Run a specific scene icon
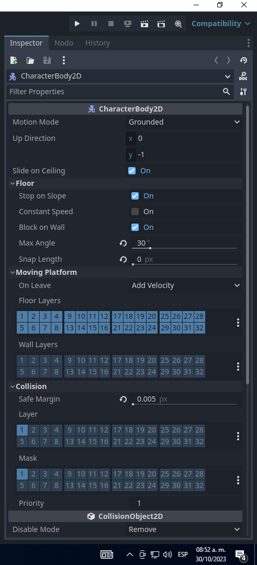 [x=161, y=24]
